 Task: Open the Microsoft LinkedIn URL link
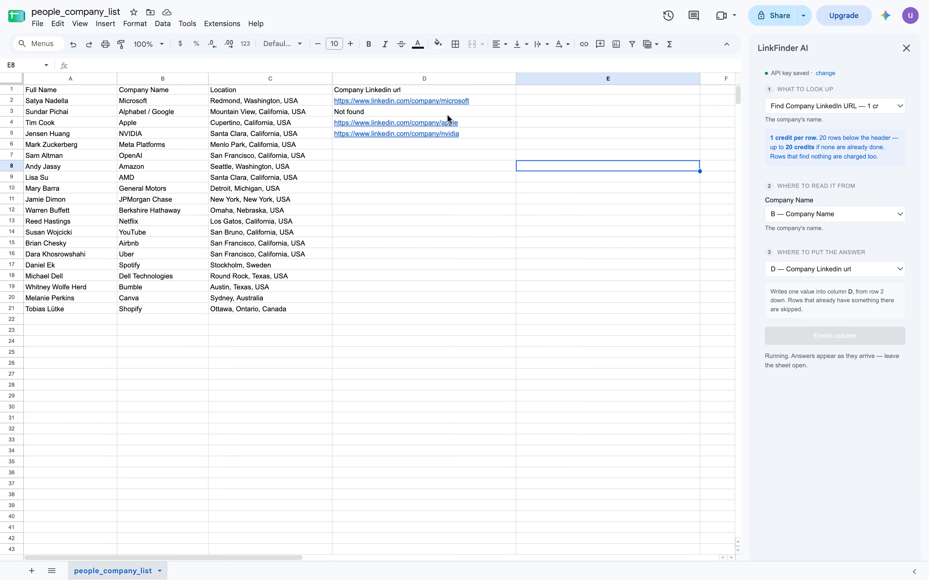coord(401,101)
